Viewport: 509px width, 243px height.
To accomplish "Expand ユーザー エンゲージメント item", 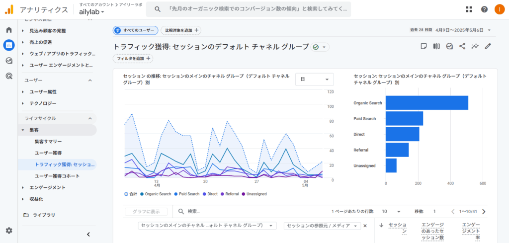I will [23, 65].
